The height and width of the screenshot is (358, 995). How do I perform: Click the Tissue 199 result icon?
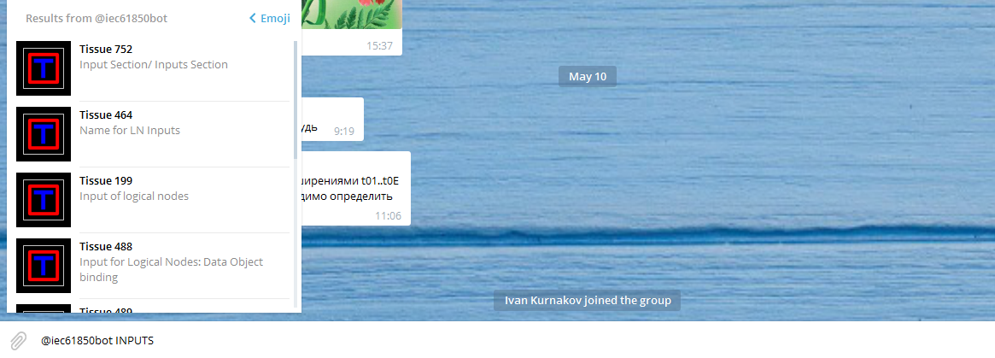(44, 200)
